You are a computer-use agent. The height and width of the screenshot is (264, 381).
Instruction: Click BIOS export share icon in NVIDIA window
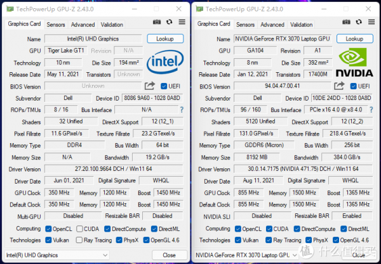point(339,85)
